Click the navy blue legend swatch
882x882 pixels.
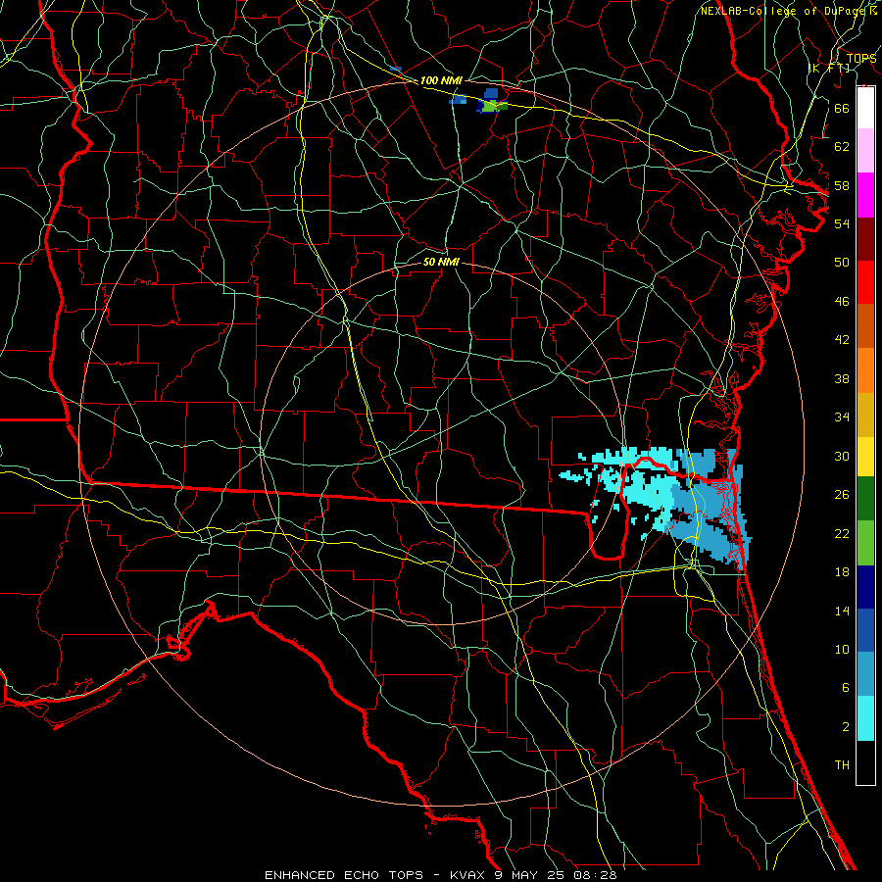coord(865,587)
